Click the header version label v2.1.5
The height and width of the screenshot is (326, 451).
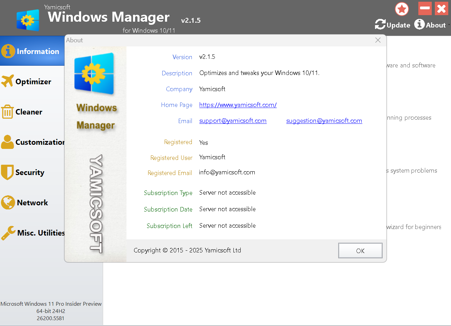191,20
